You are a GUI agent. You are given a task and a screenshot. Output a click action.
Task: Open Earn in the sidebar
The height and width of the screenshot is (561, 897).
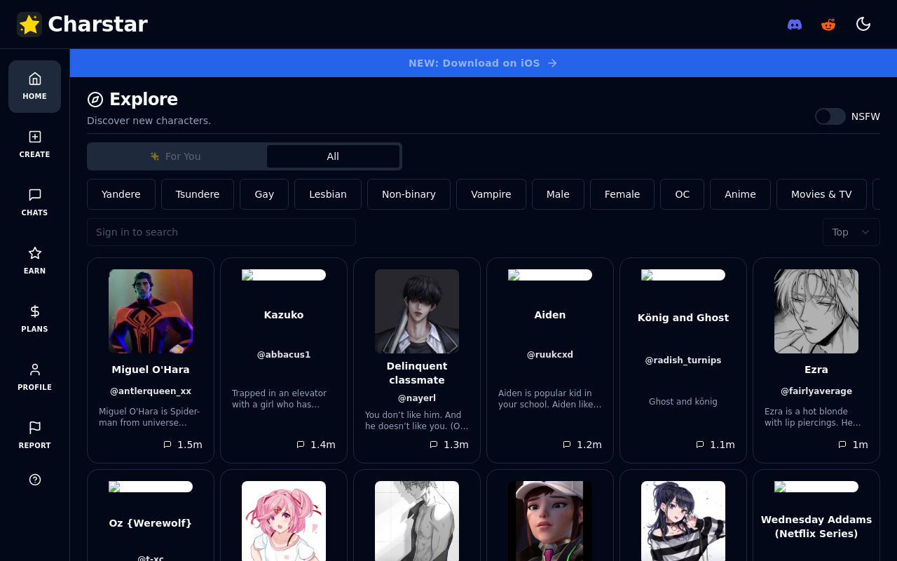tap(34, 261)
